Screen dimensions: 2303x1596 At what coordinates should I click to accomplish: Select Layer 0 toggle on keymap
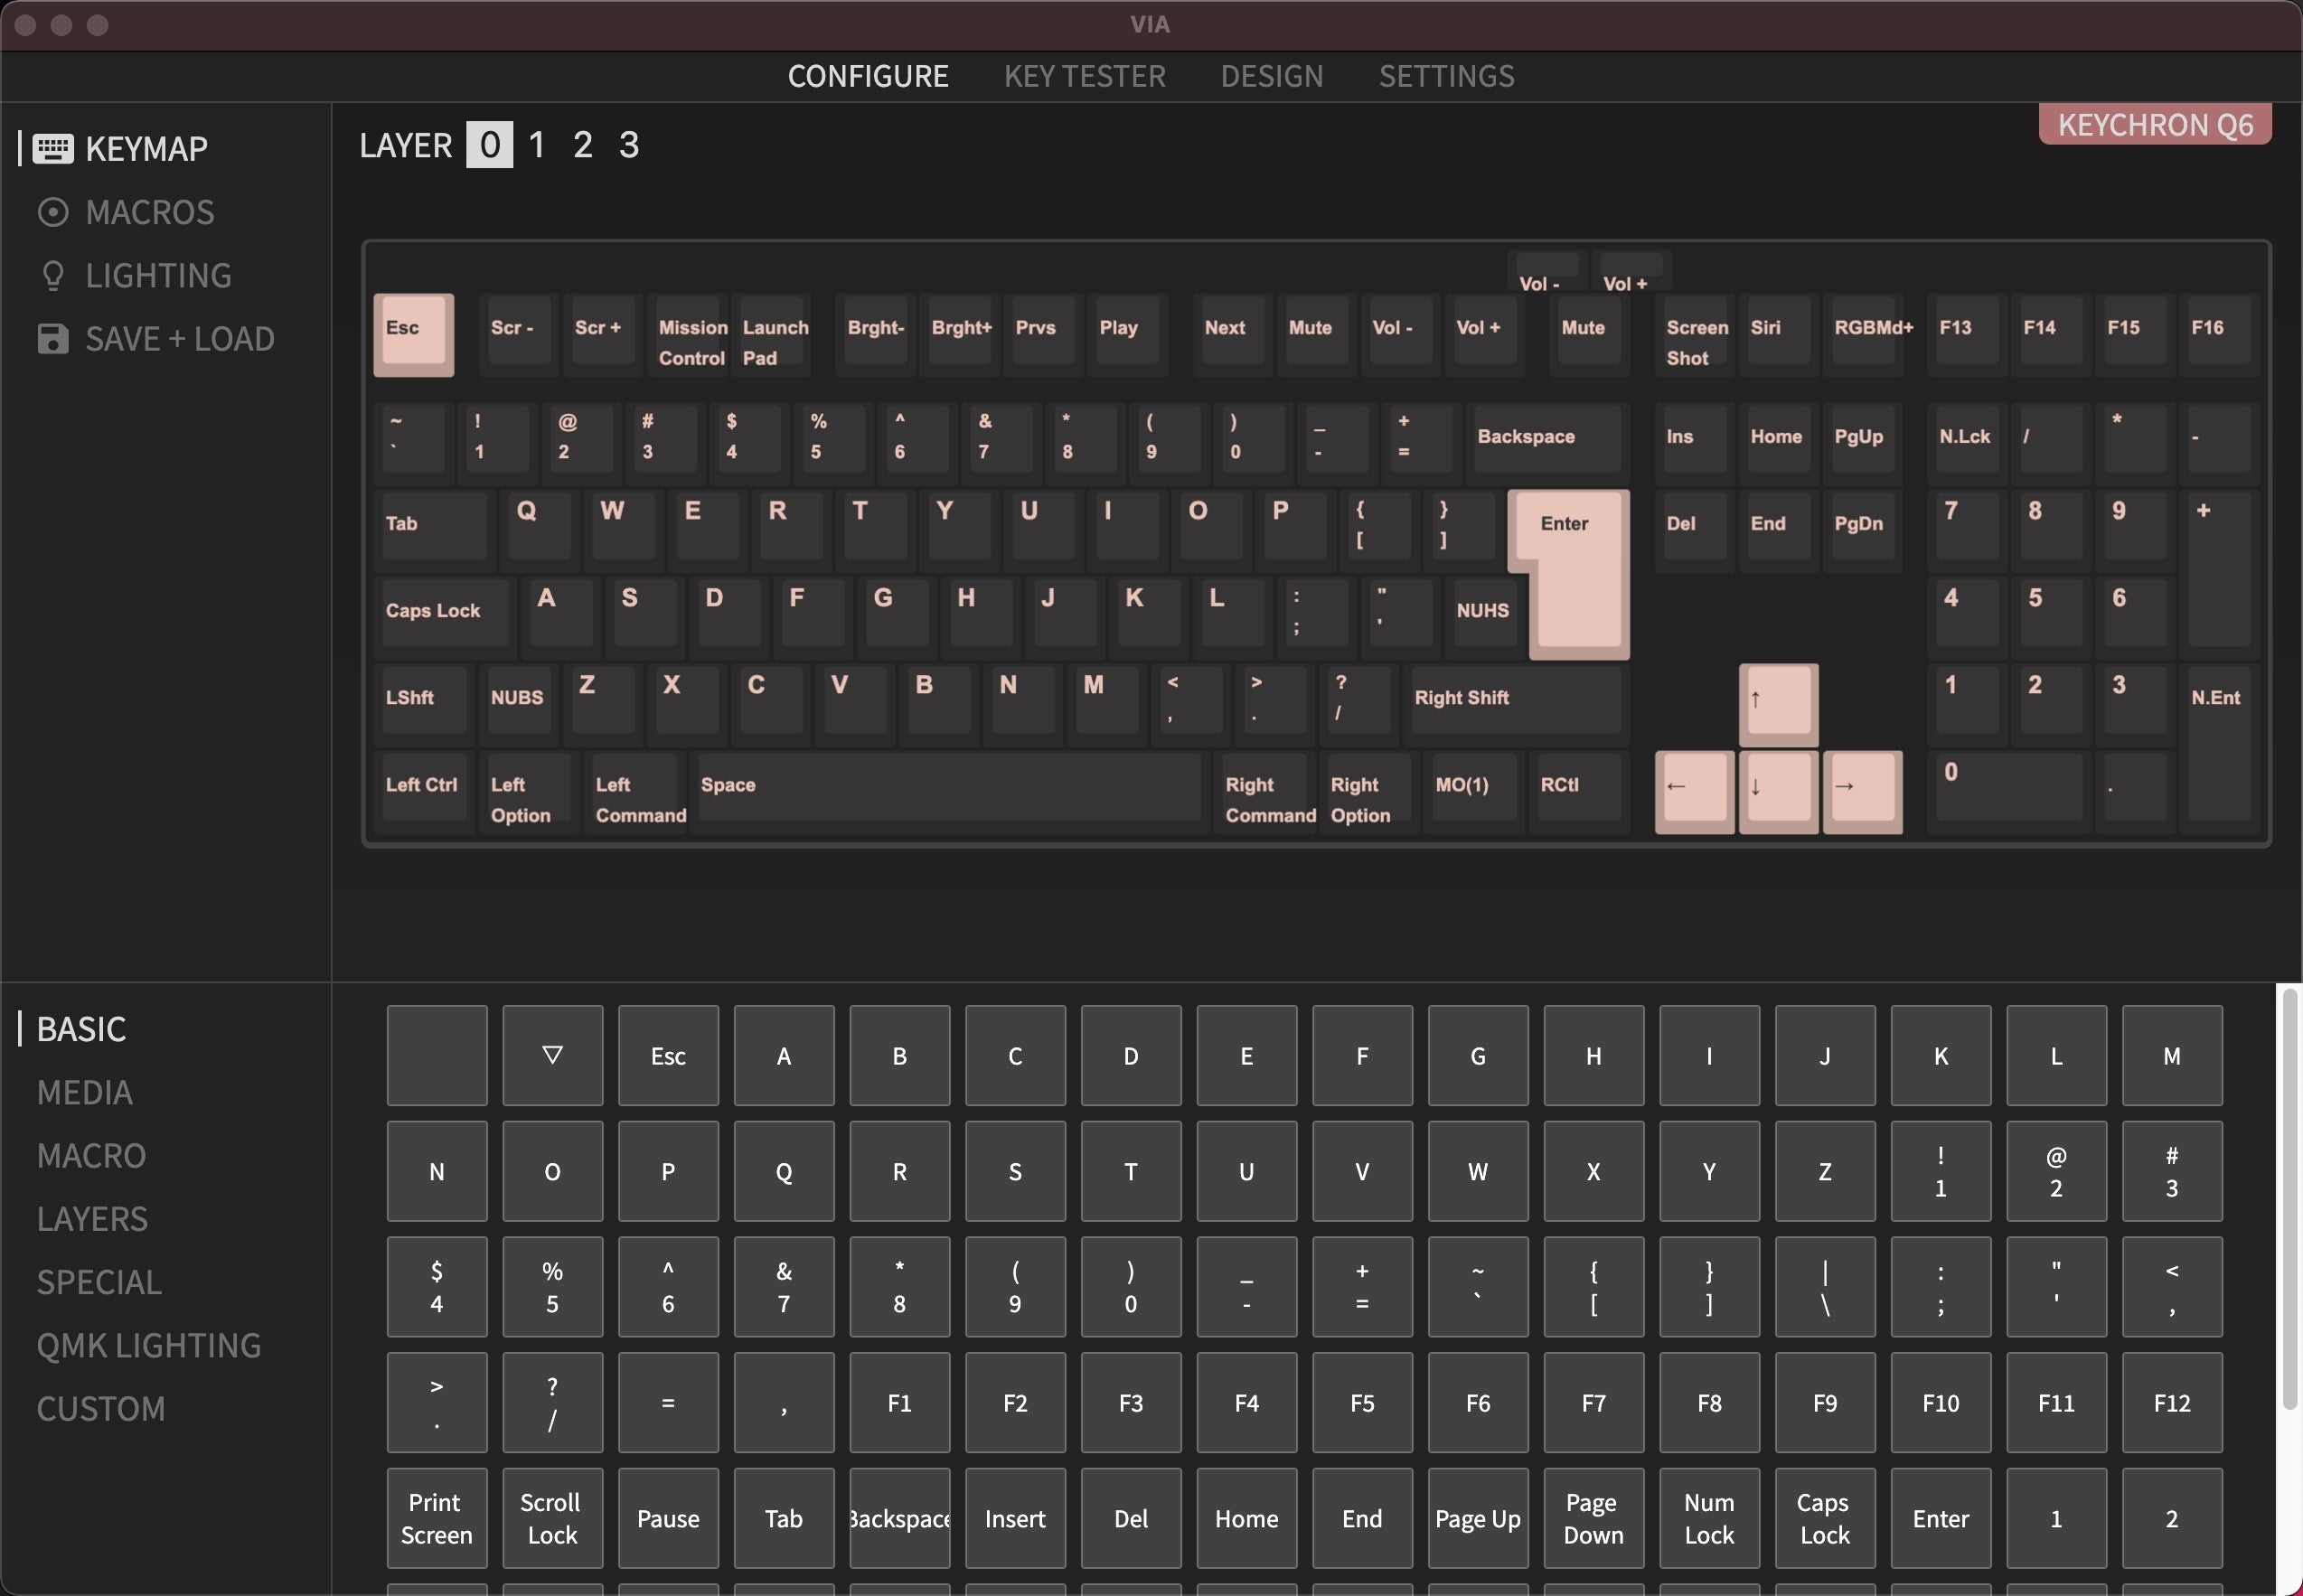point(488,142)
